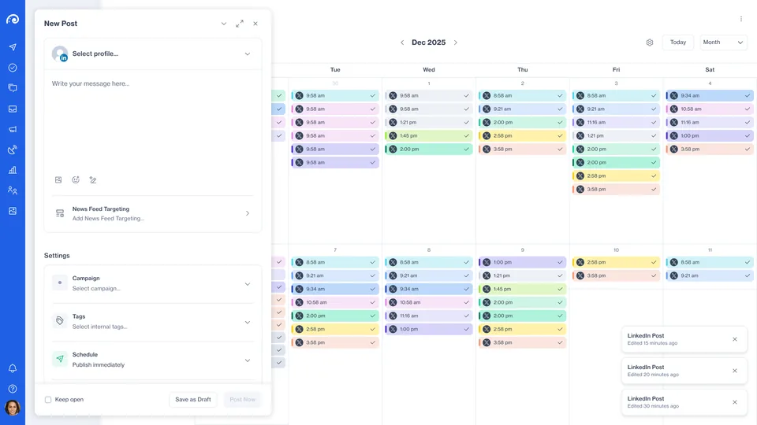Click the Save as Draft button
This screenshot has width=757, height=425.
[x=193, y=400]
